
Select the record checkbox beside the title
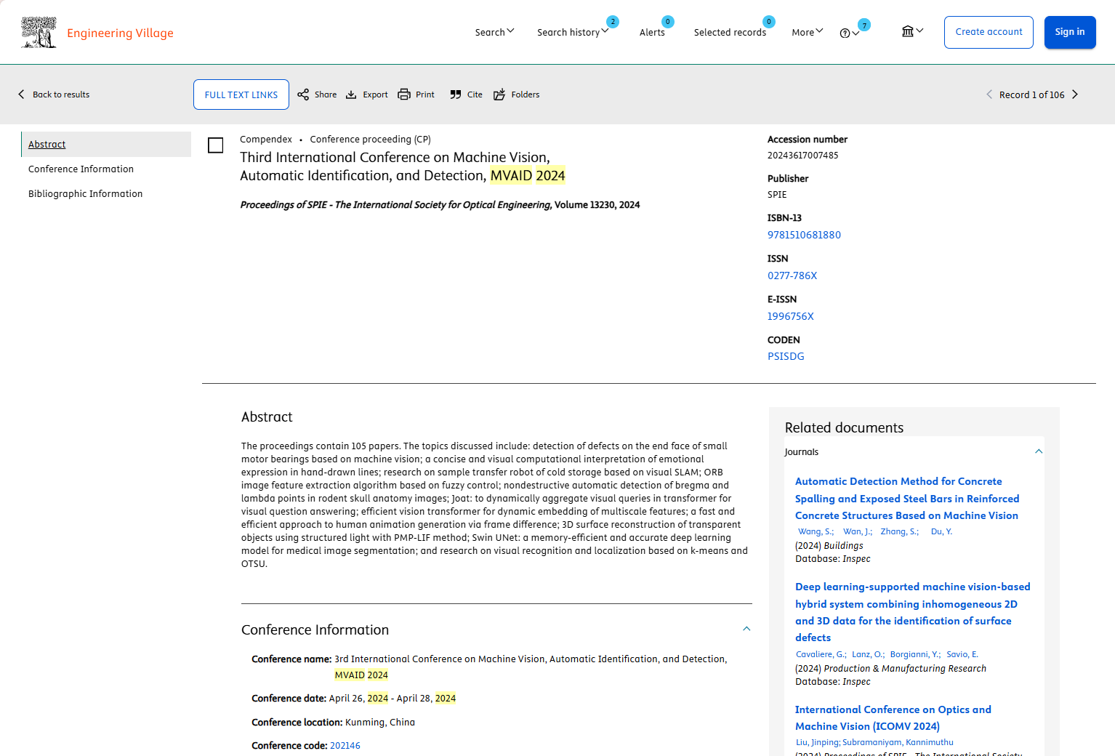(216, 145)
